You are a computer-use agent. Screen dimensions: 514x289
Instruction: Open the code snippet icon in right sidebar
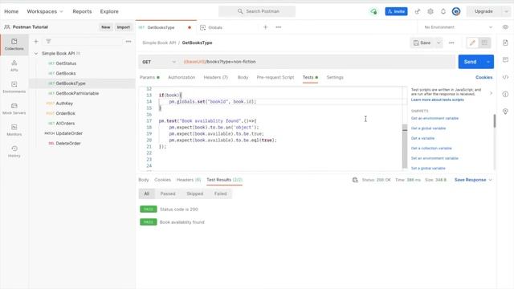pos(505,77)
